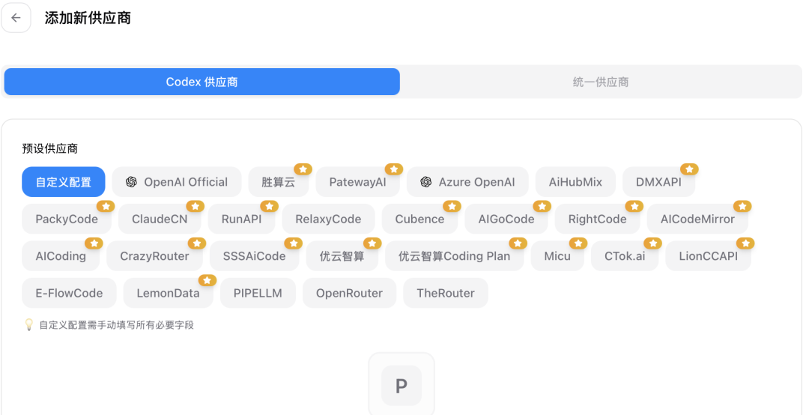Screen dimensions: 809x415
Task: Pick the PatewayAI preset
Action: [x=357, y=182]
